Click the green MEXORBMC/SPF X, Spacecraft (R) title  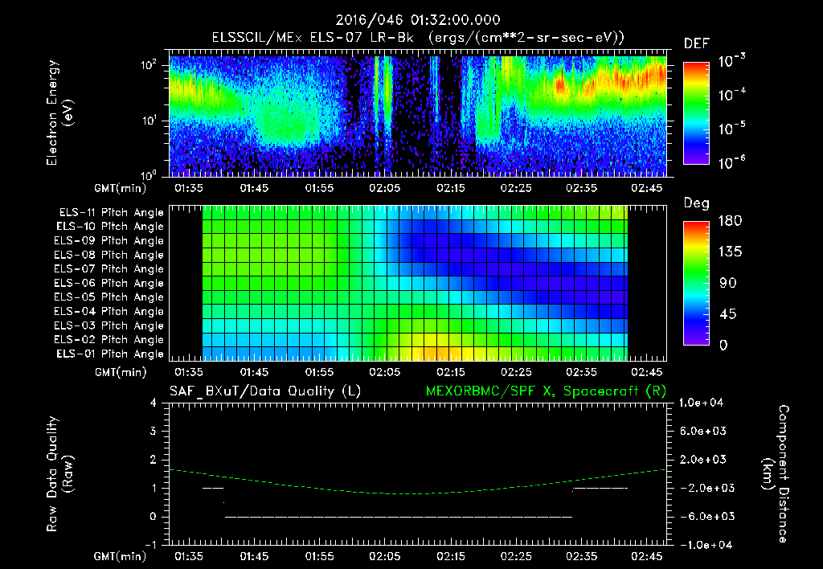click(x=546, y=391)
